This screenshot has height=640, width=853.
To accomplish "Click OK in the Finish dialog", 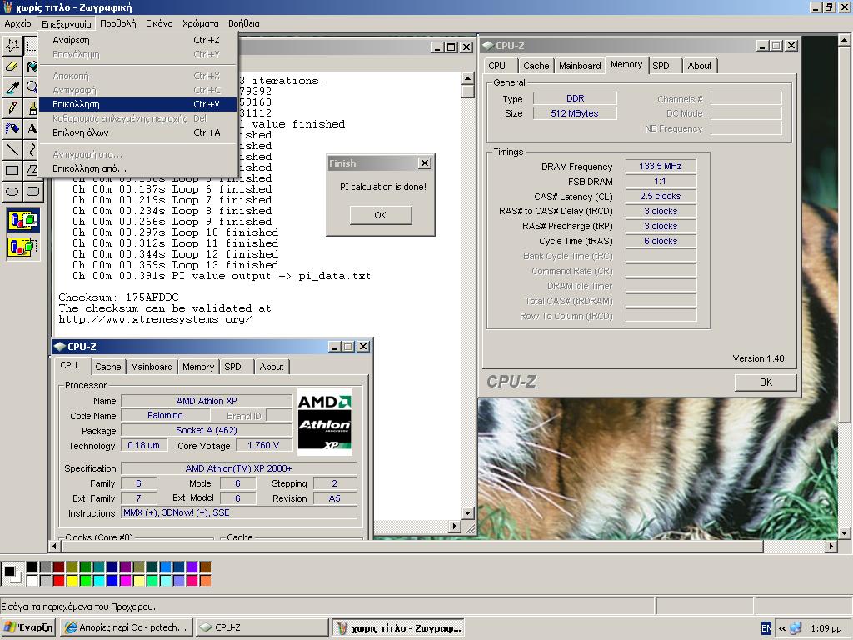I will tap(380, 215).
